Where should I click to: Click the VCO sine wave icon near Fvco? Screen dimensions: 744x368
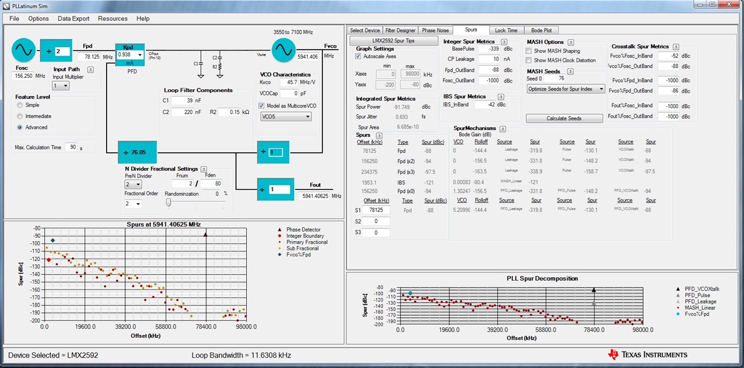coord(284,50)
